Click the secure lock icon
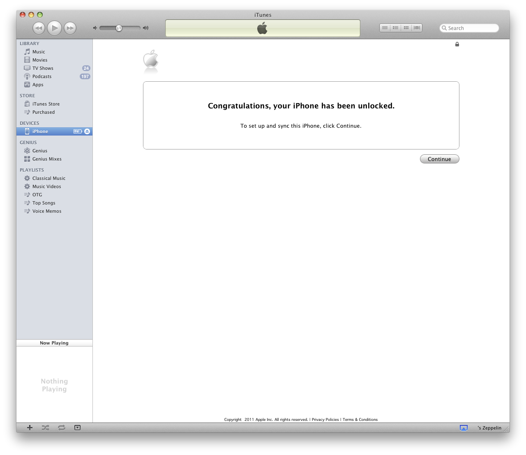Image resolution: width=526 pixels, height=455 pixels. [x=457, y=44]
